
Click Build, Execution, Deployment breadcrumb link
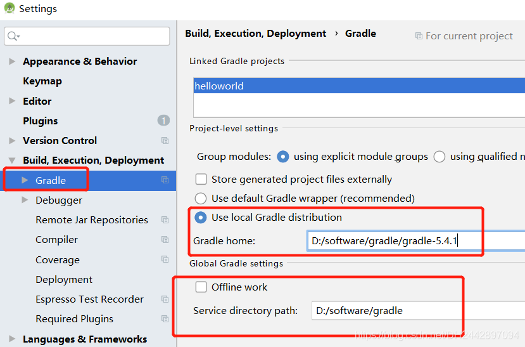(255, 34)
